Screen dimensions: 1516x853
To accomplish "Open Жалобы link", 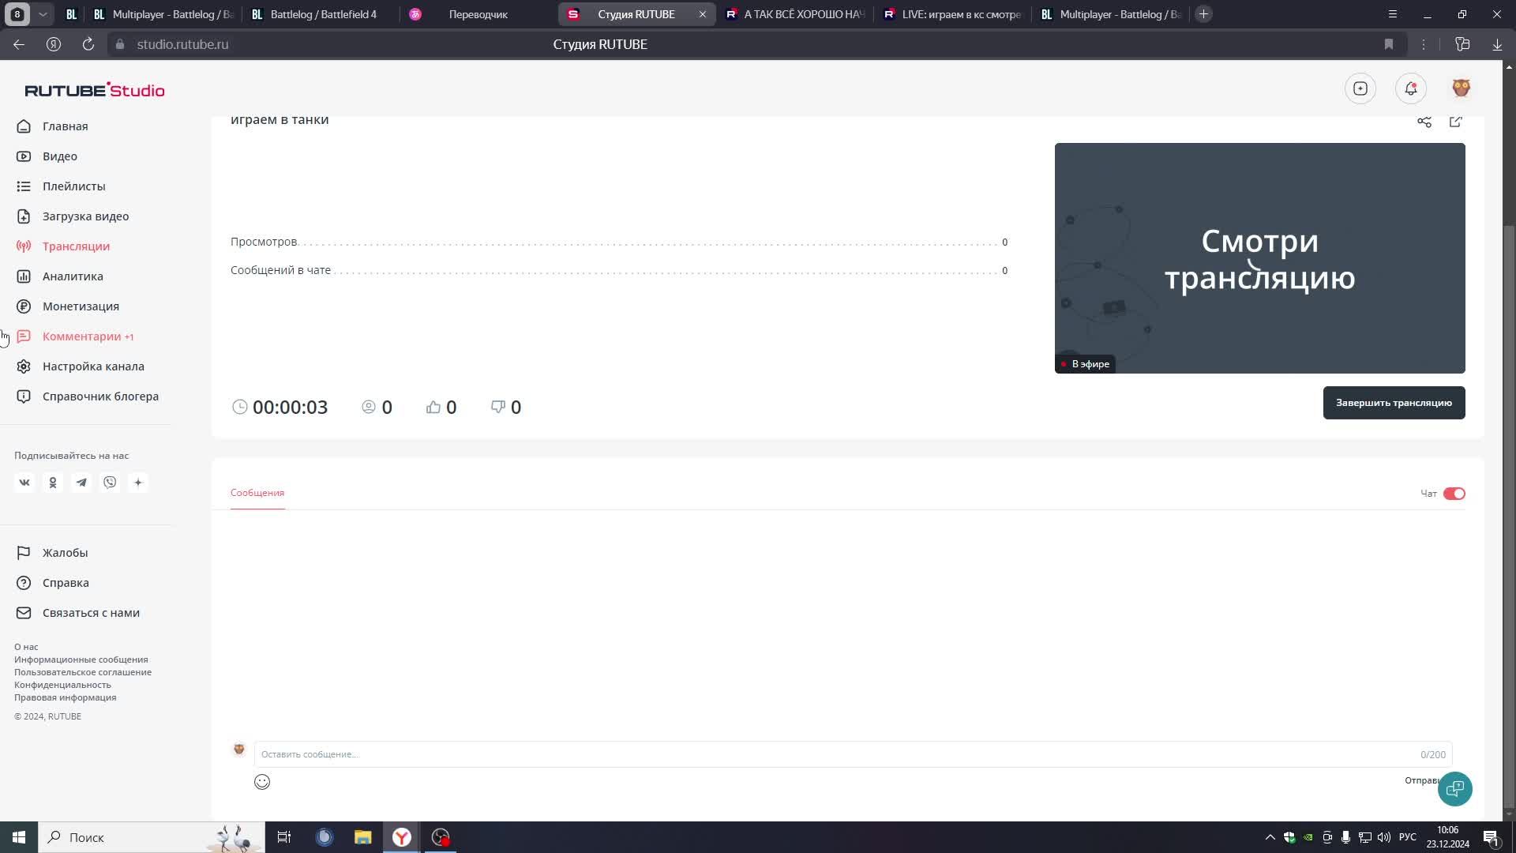I will 65,553.
